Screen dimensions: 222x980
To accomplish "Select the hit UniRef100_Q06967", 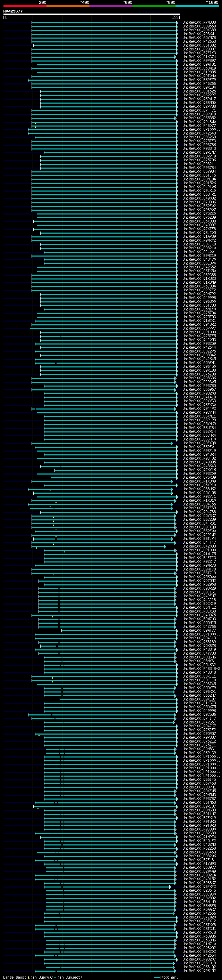I will (x=199, y=390).
